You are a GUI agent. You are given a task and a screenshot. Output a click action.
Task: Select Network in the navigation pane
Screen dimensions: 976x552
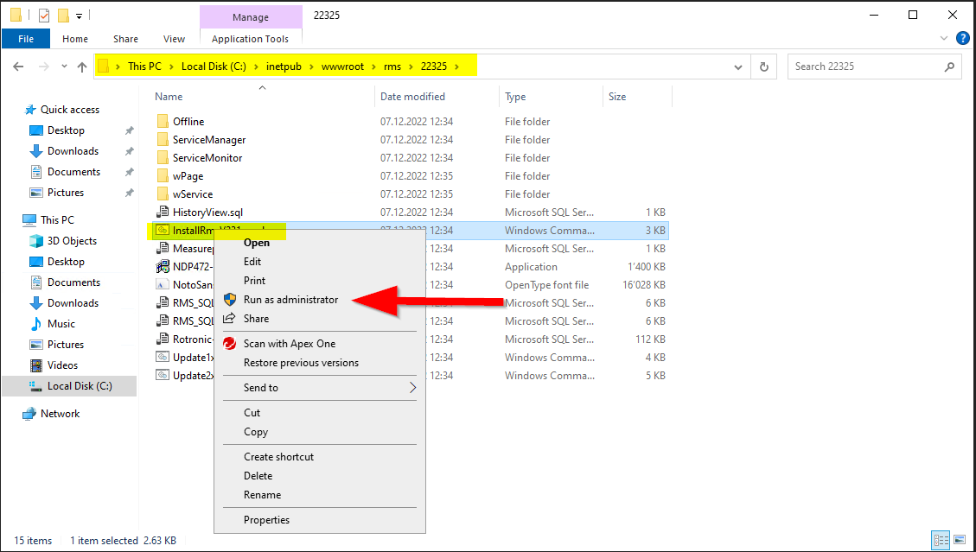(60, 413)
